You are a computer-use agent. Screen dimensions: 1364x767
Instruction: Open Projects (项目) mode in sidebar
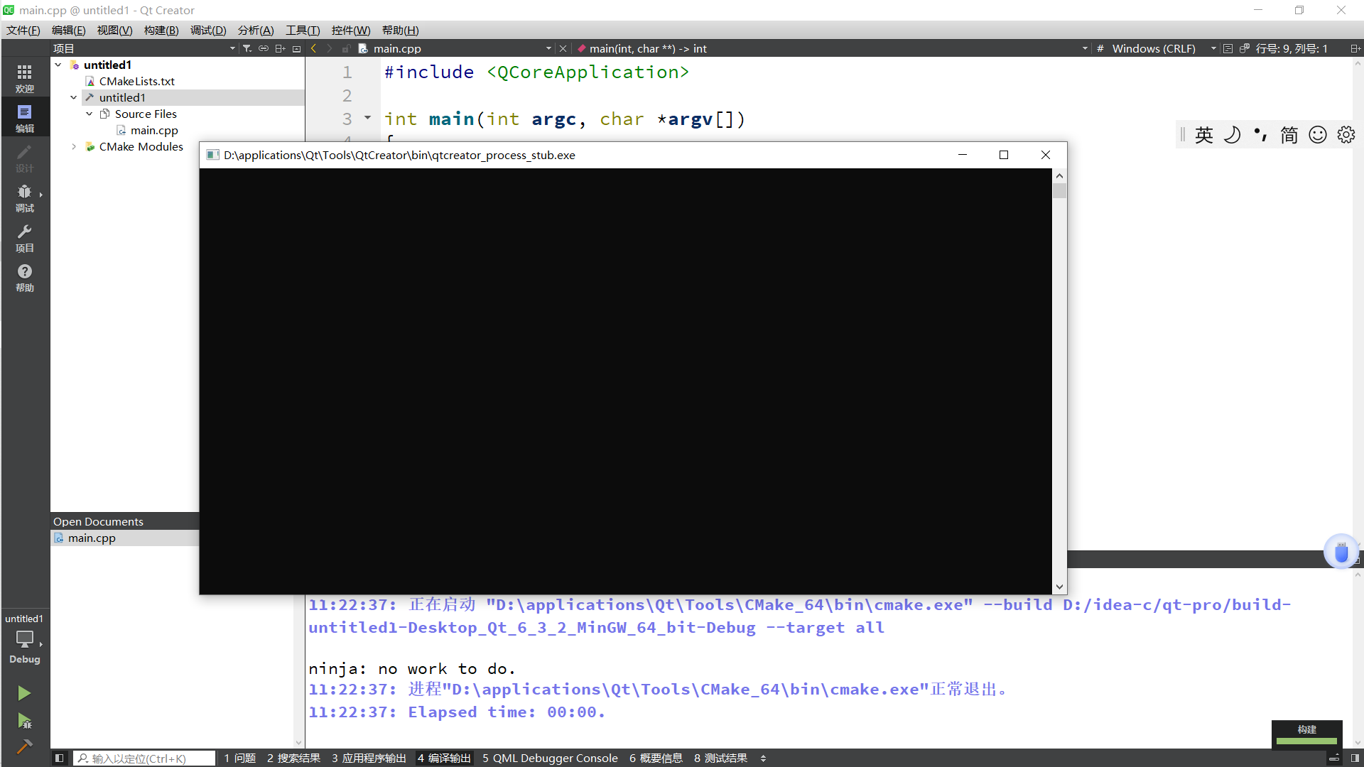click(25, 237)
